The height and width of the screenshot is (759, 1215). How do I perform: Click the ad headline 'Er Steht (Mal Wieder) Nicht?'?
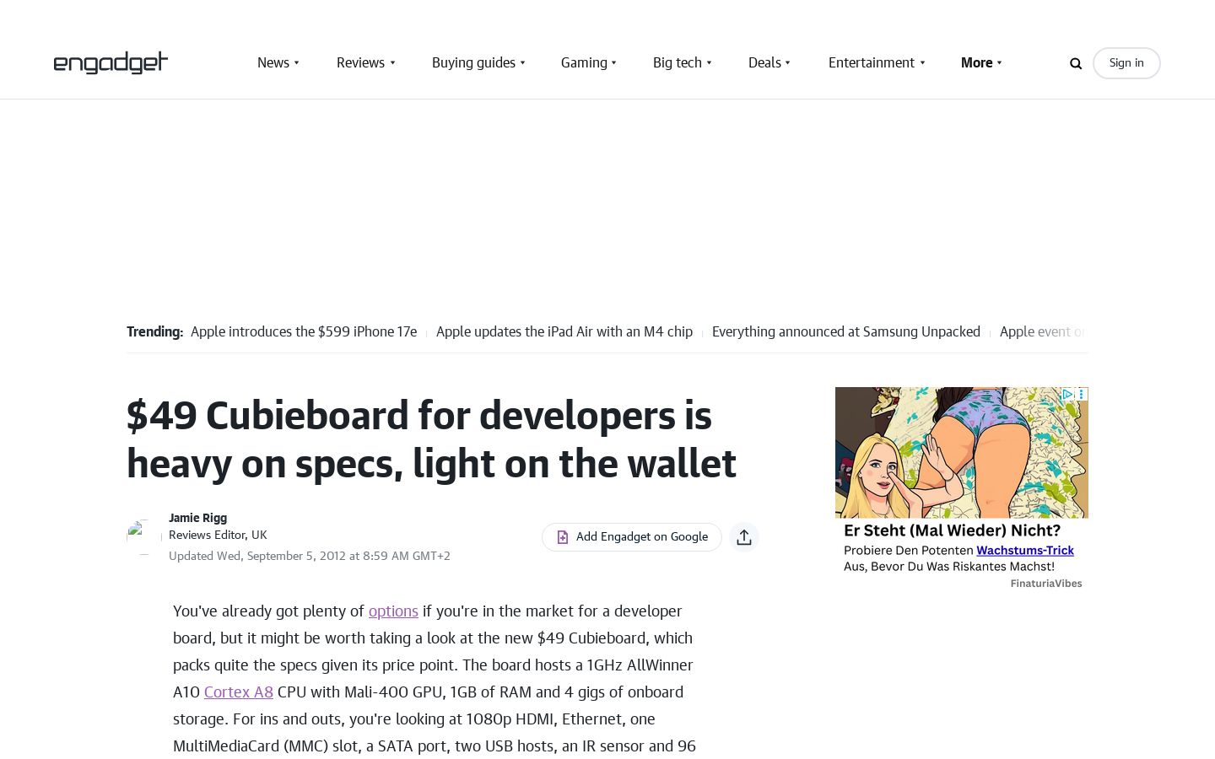[x=952, y=530]
